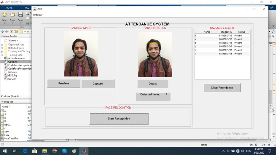Click the MATLAB icon on the taskbar

pos(84,151)
